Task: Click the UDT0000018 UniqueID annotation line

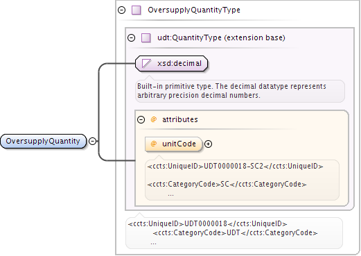Action: pos(207,223)
